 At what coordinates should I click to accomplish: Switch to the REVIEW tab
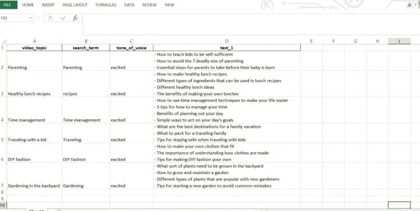click(149, 5)
